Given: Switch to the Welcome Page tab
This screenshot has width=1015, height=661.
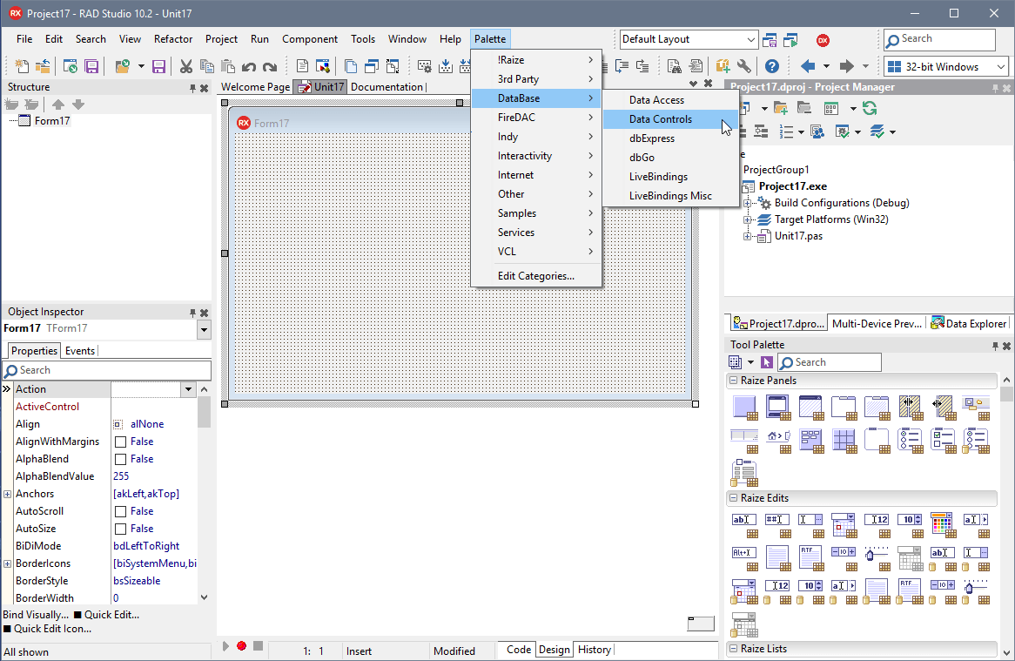Looking at the screenshot, I should coord(254,86).
